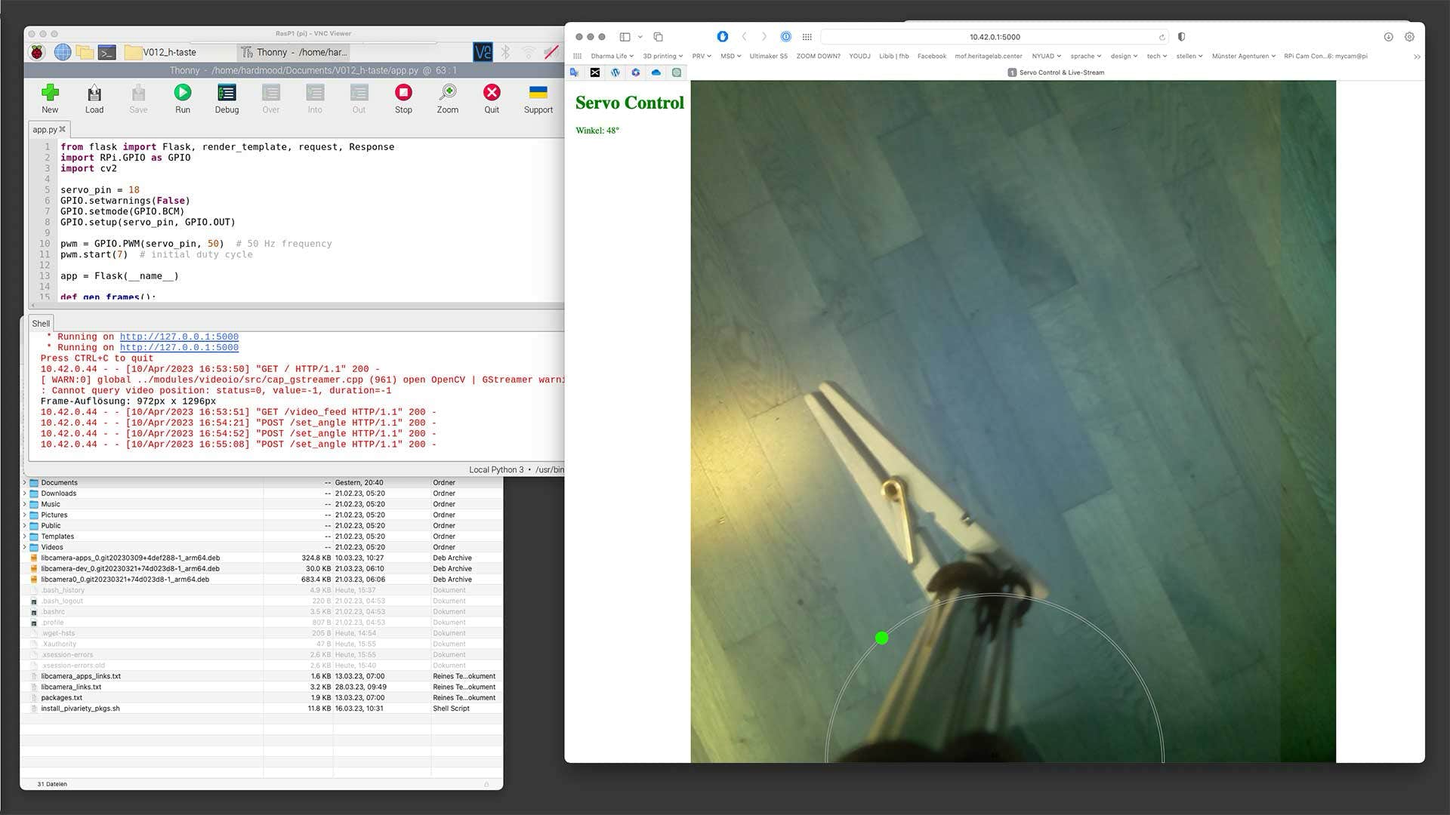Expand the Videos folder in file list
Viewport: 1450px width, 815px height.
25,547
